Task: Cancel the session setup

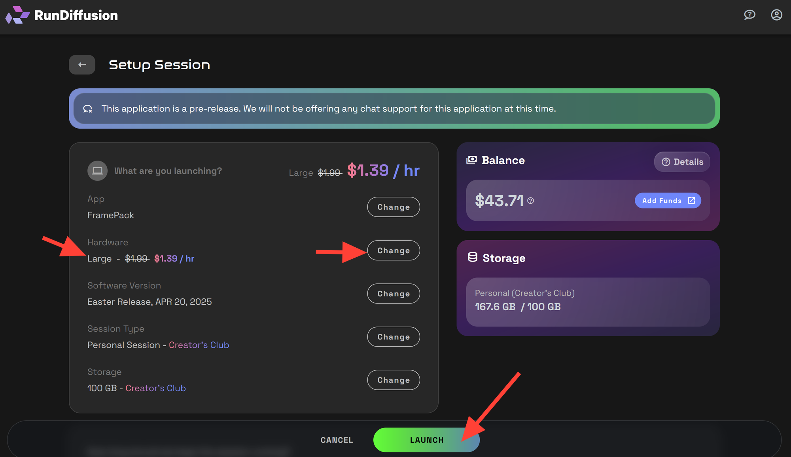Action: coord(337,440)
